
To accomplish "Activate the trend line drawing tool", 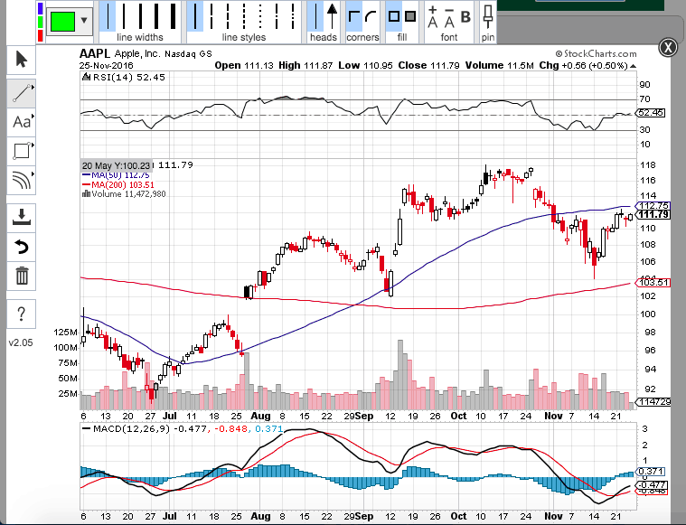I will (21, 93).
